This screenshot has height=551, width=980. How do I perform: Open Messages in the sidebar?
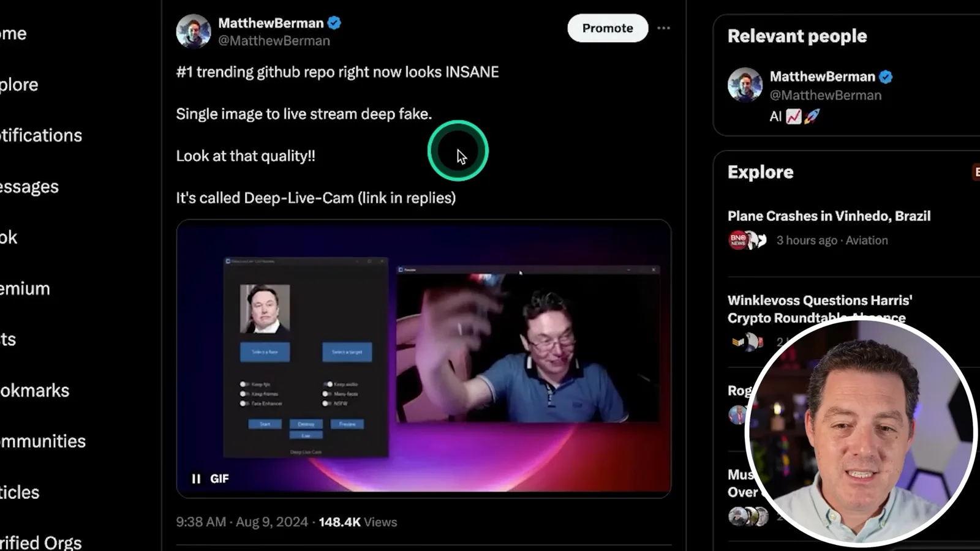coord(29,187)
